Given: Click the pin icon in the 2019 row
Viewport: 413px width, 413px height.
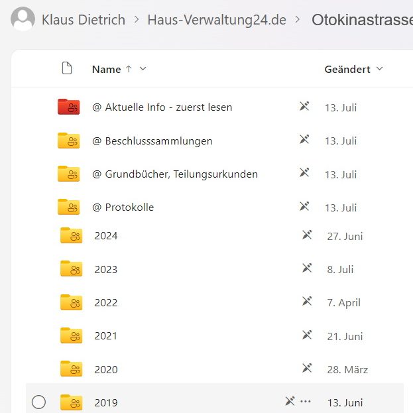Looking at the screenshot, I should pos(290,401).
